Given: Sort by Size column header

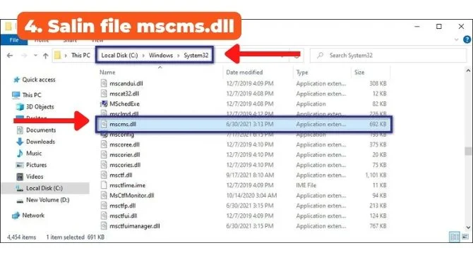Looking at the screenshot, I should coord(359,73).
